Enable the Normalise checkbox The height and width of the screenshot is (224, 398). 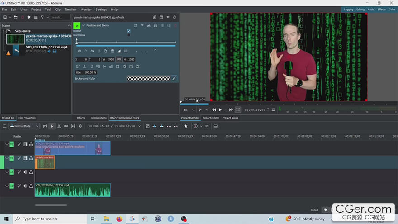click(x=129, y=35)
